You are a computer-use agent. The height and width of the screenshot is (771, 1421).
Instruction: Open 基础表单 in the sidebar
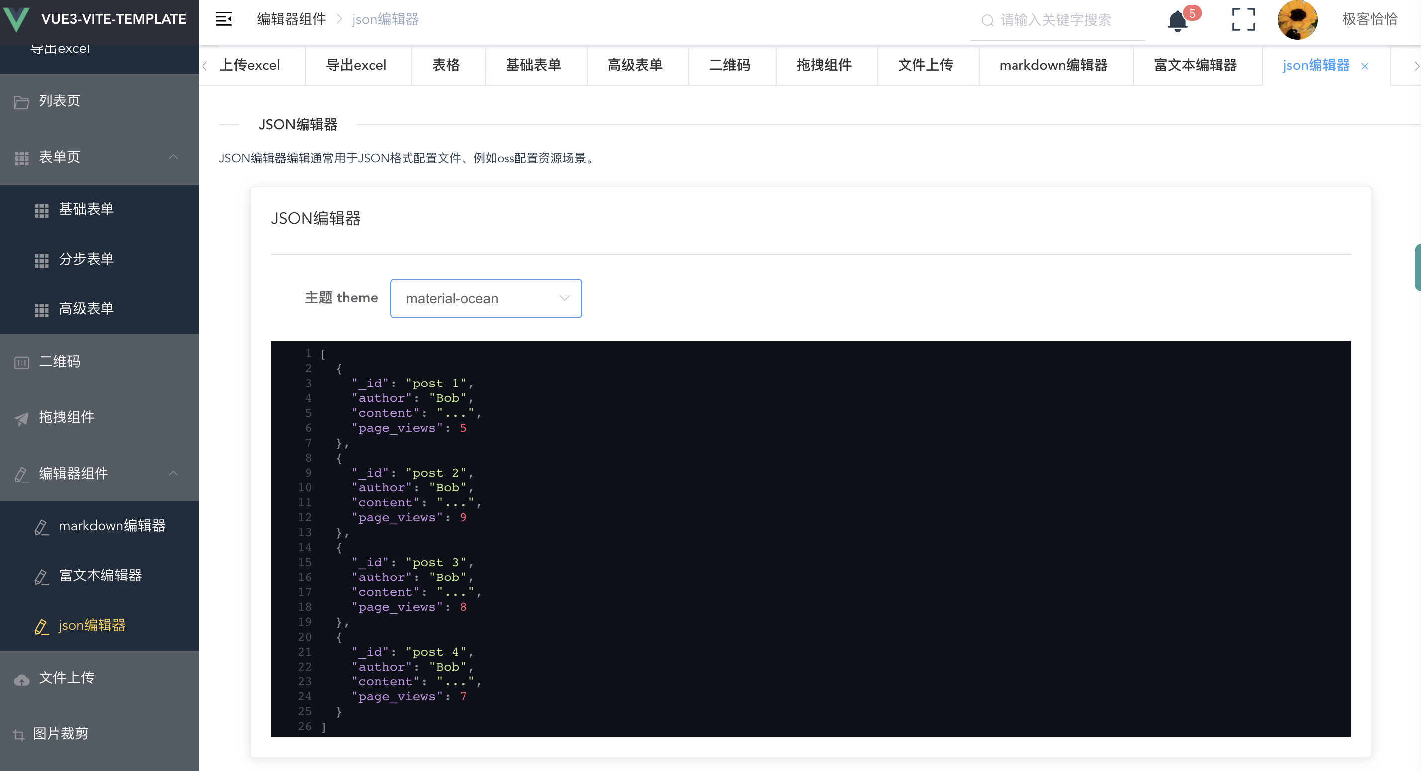coord(100,209)
